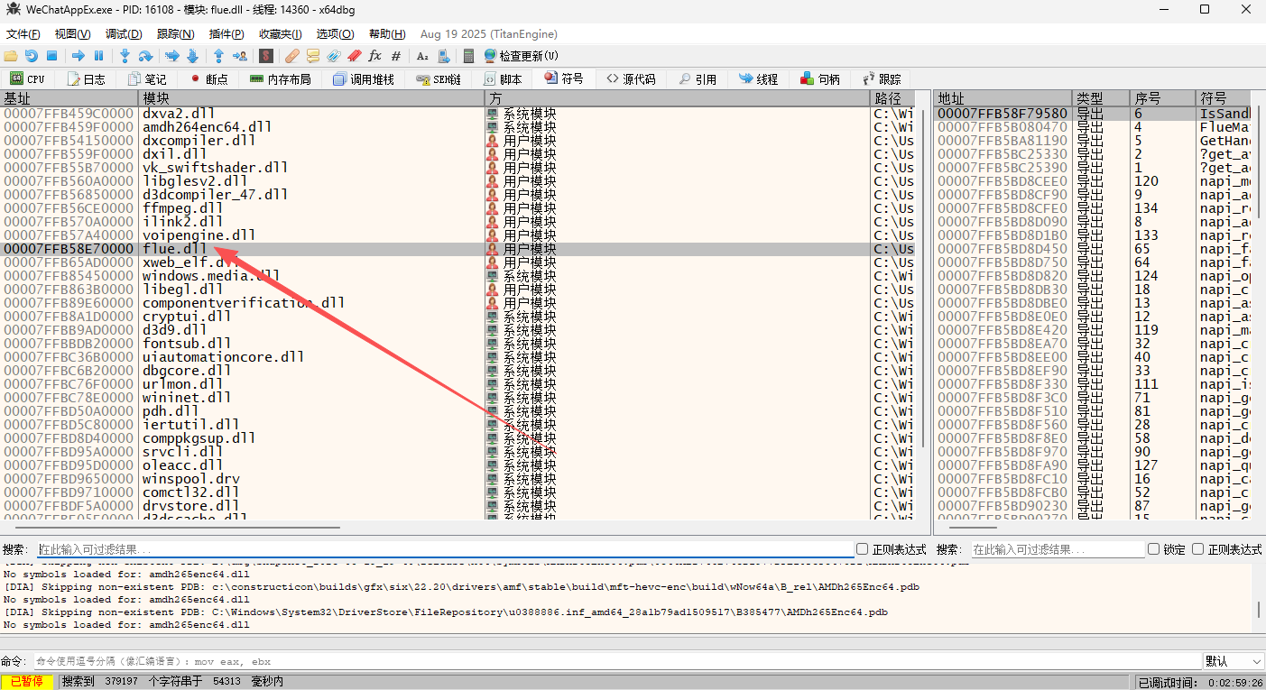Open the Bookmarks red icon

coord(354,56)
